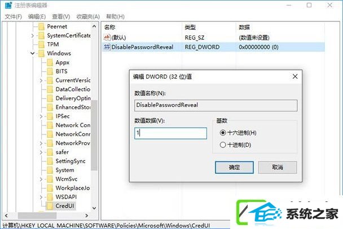Click the (默认) string value icon
This screenshot has width=343, height=229.
[107, 37]
